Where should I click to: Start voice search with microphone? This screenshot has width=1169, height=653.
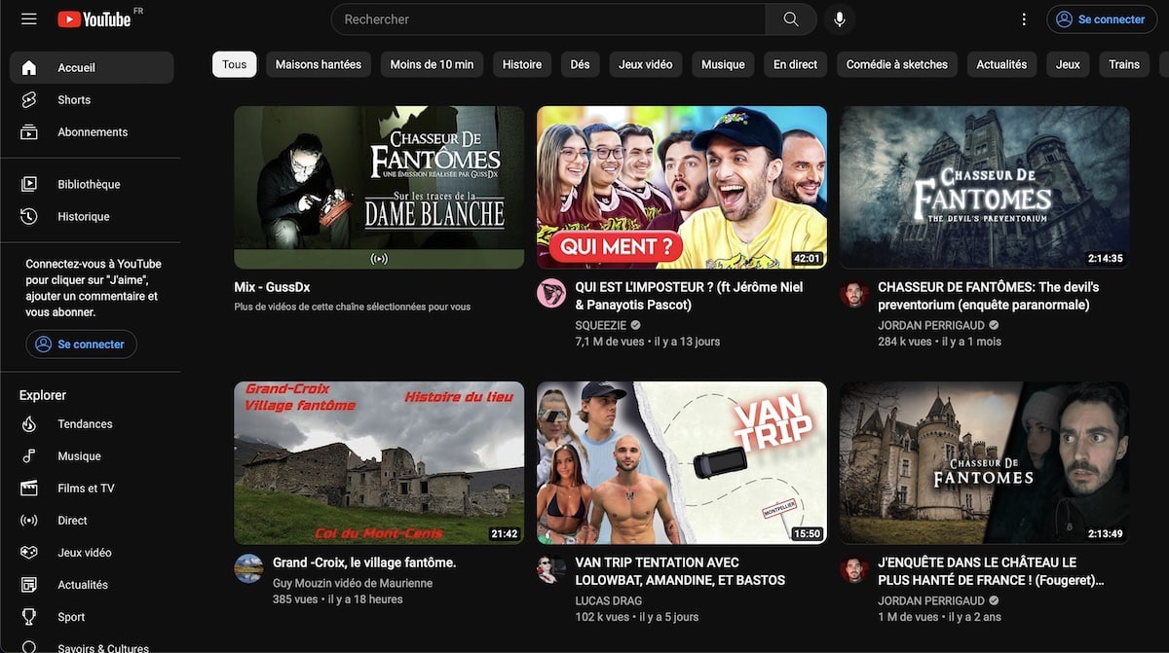(x=840, y=19)
